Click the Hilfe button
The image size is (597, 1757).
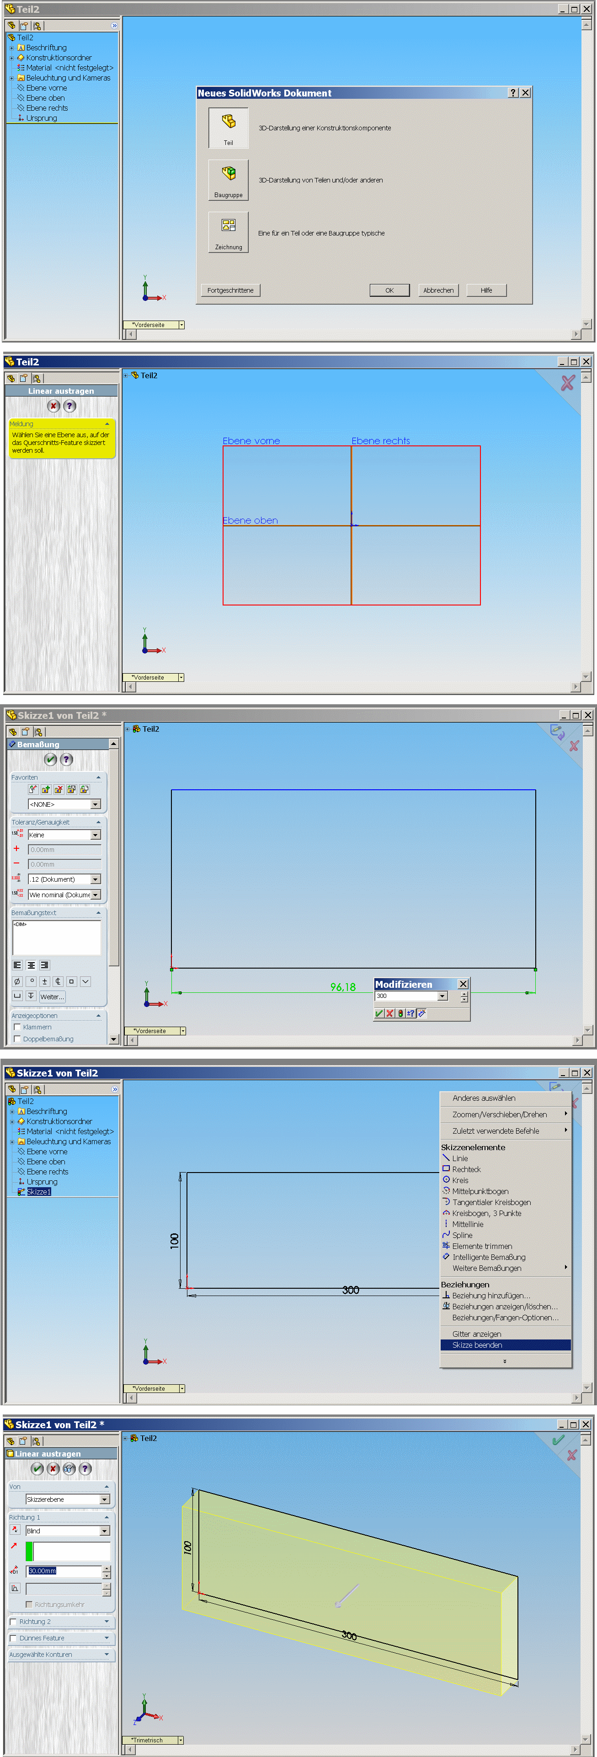[x=486, y=290]
